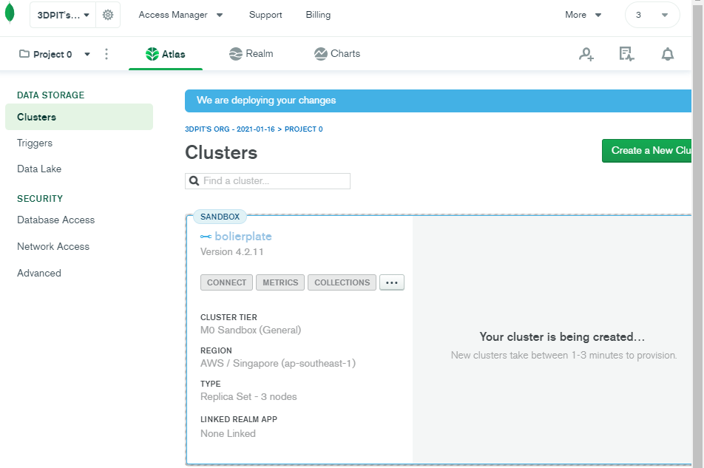Open project options three-dot menu
The image size is (704, 468).
(x=106, y=54)
